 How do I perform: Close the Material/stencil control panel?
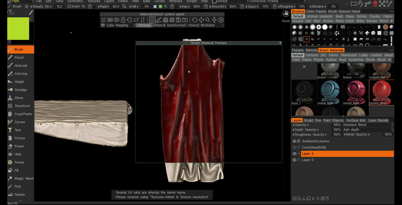pyautogui.click(x=221, y=20)
